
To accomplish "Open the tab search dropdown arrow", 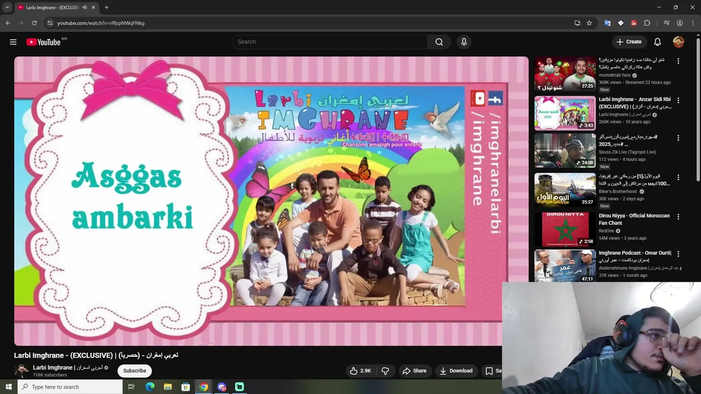I will [x=7, y=8].
